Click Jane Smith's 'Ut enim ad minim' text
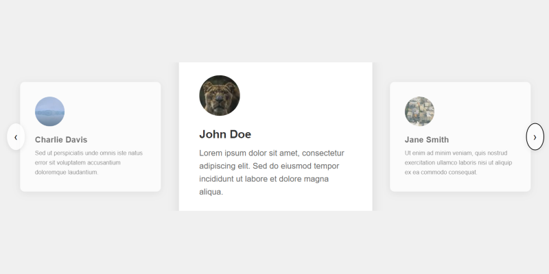The image size is (549, 274). (x=458, y=162)
